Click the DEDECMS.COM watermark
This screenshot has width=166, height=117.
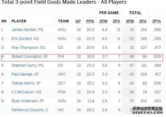(148, 113)
